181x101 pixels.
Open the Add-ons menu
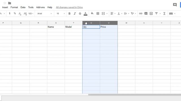40,7
